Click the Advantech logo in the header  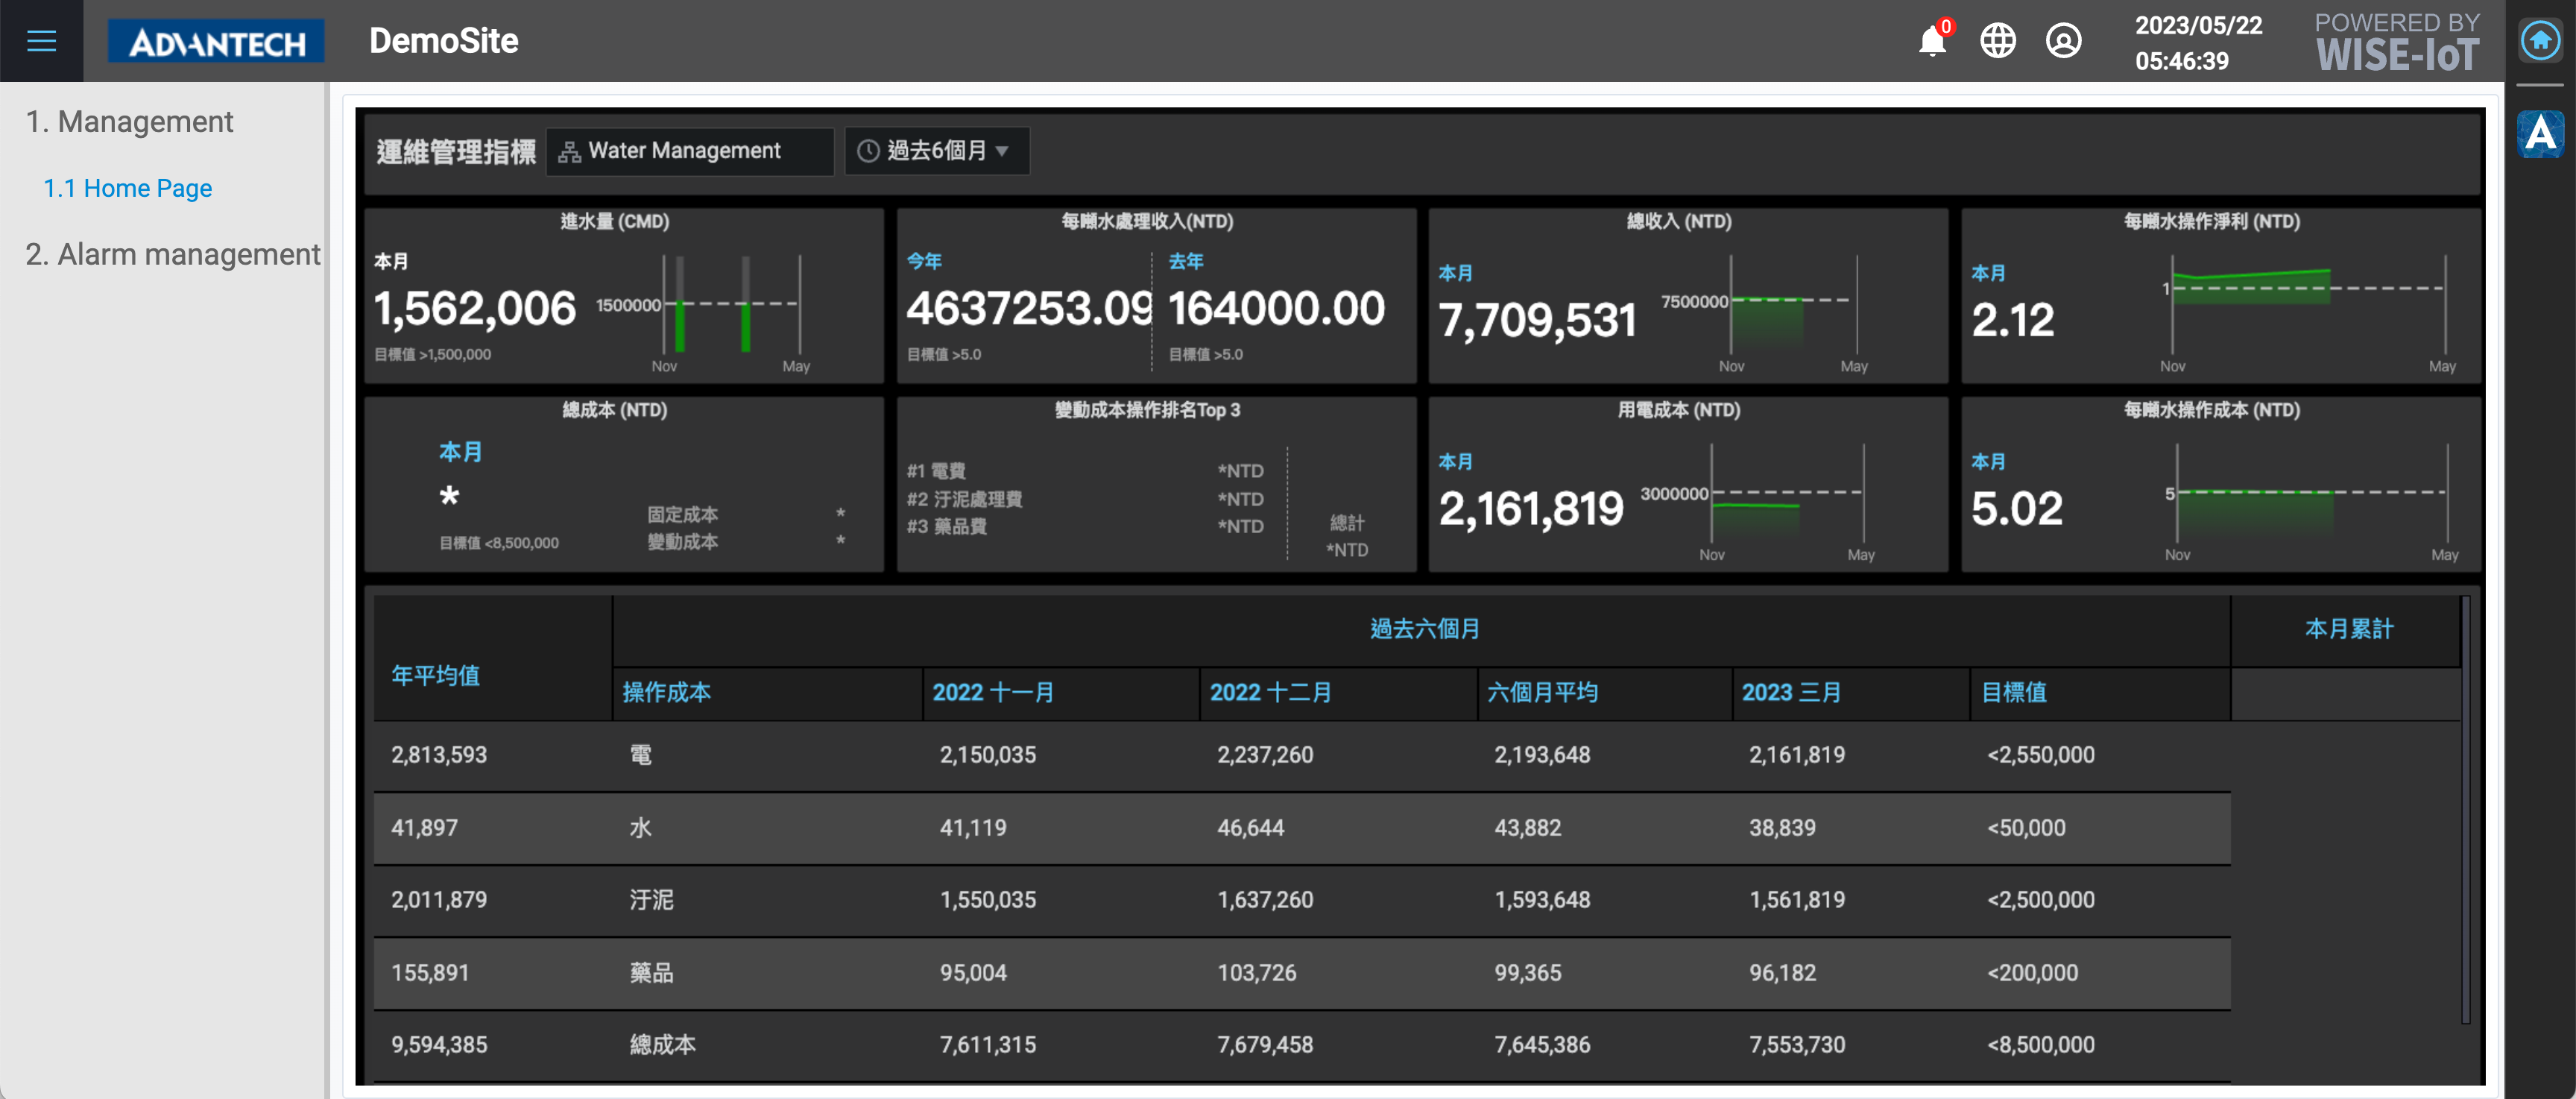tap(215, 41)
